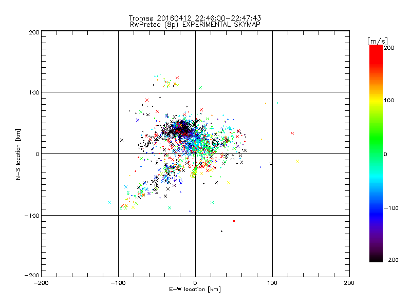This screenshot has width=411, height=308.
Task: Click the isolated red cross near east 125 km
Action: pyautogui.click(x=292, y=133)
